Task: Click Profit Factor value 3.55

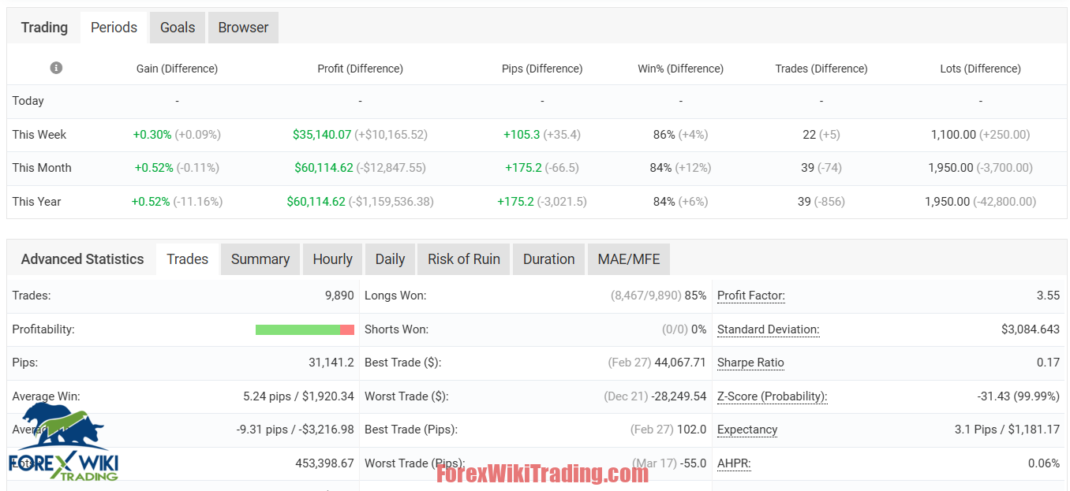Action: (x=1048, y=296)
